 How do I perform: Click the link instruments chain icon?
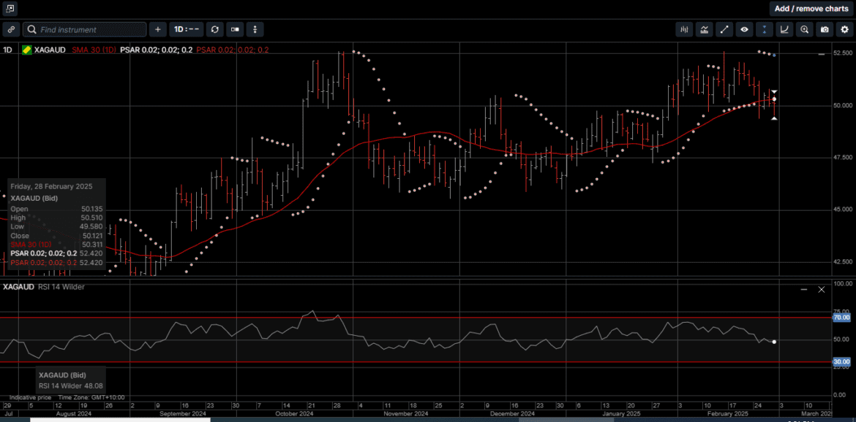11,30
